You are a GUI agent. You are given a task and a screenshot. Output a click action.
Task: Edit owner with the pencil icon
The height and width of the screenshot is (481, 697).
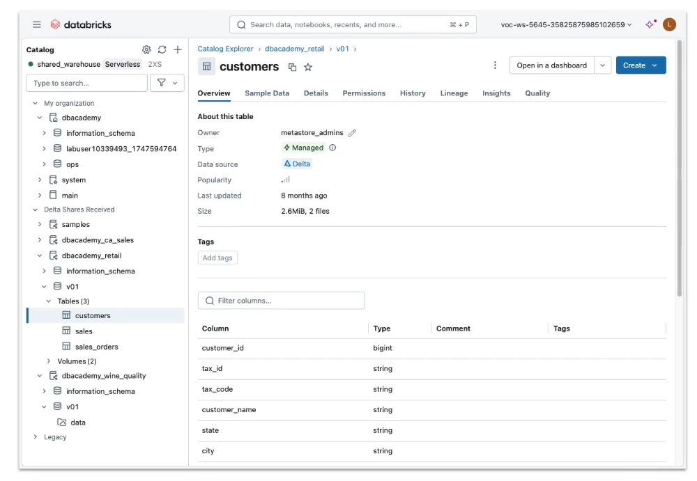pos(352,133)
